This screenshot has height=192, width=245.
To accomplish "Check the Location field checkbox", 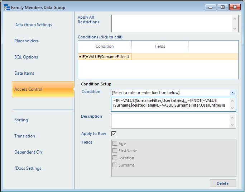I will (115, 158).
